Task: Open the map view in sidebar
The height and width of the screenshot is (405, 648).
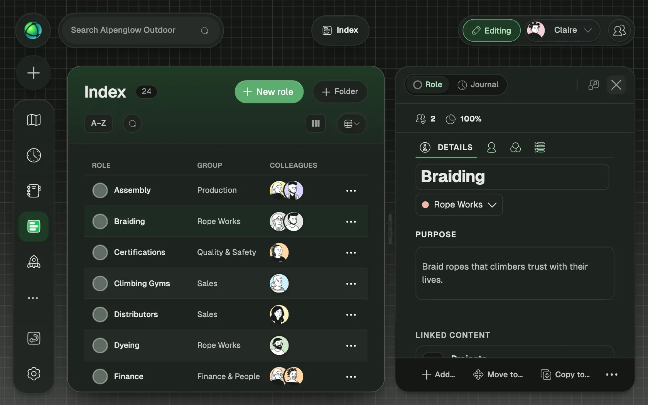Action: (x=34, y=120)
